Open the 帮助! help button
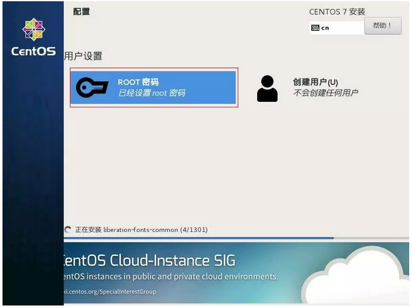The height and width of the screenshot is (308, 413). point(383,26)
